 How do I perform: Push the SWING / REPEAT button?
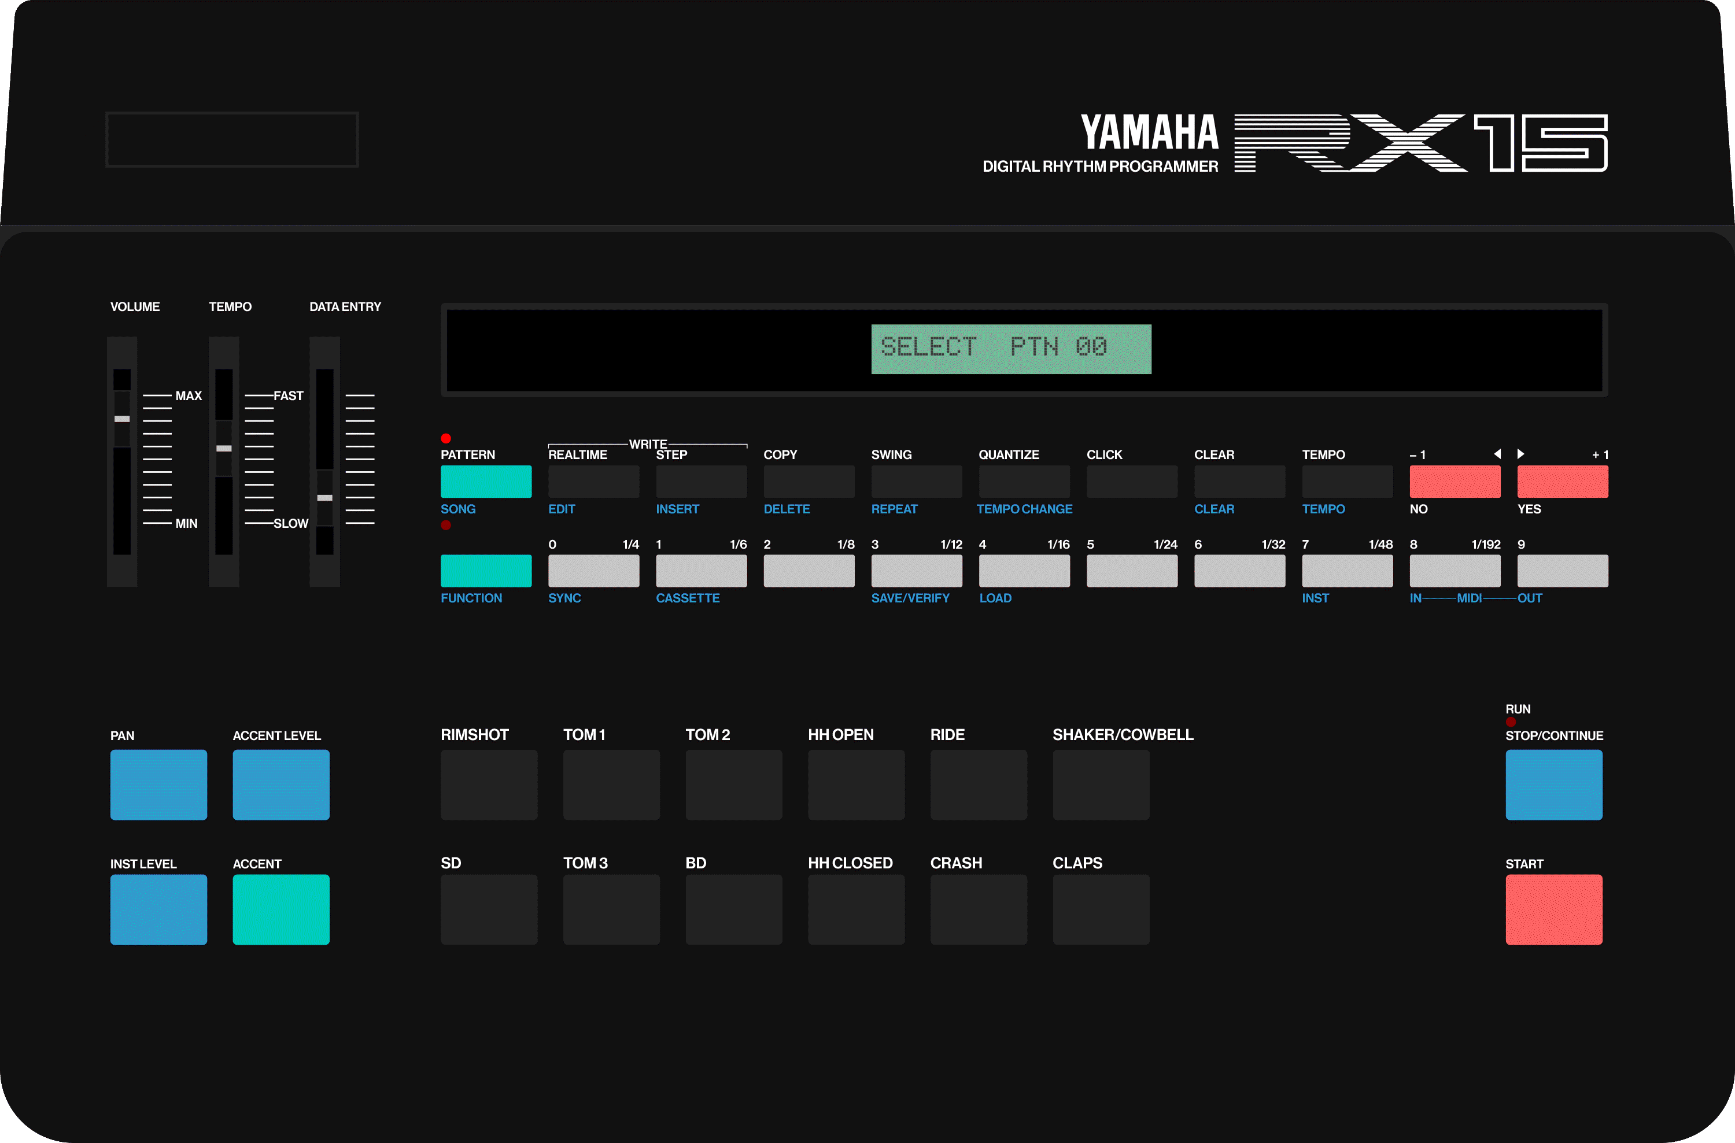point(916,482)
